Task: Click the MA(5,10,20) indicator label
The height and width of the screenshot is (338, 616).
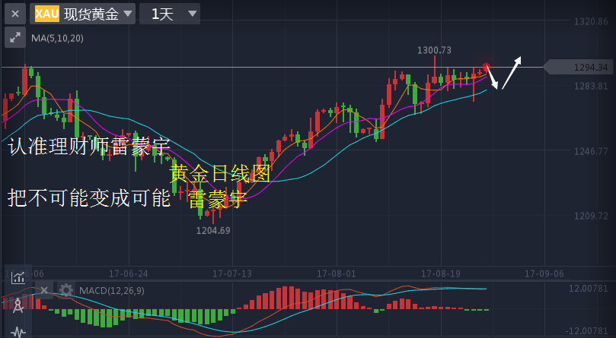Action: tap(57, 38)
